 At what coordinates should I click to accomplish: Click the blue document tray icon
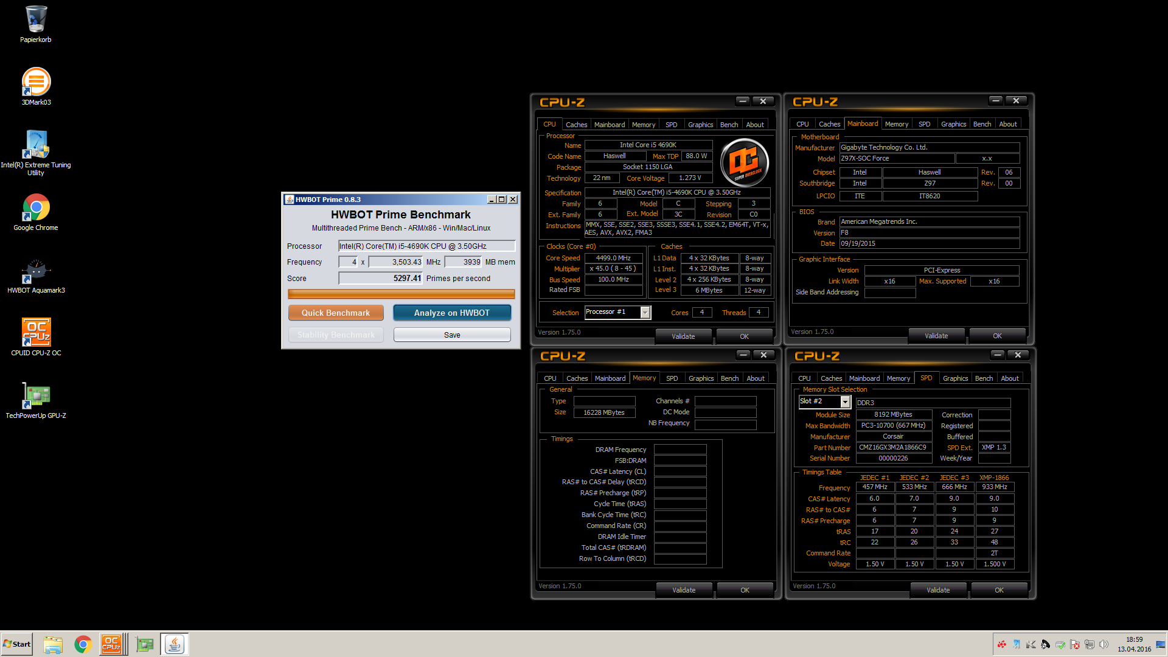coord(1016,644)
